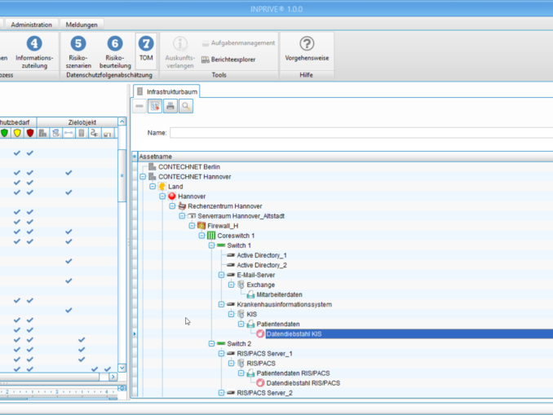This screenshot has width=553, height=415.
Task: Collapse the Patientendaten RIS/PACS node
Action: (x=241, y=373)
